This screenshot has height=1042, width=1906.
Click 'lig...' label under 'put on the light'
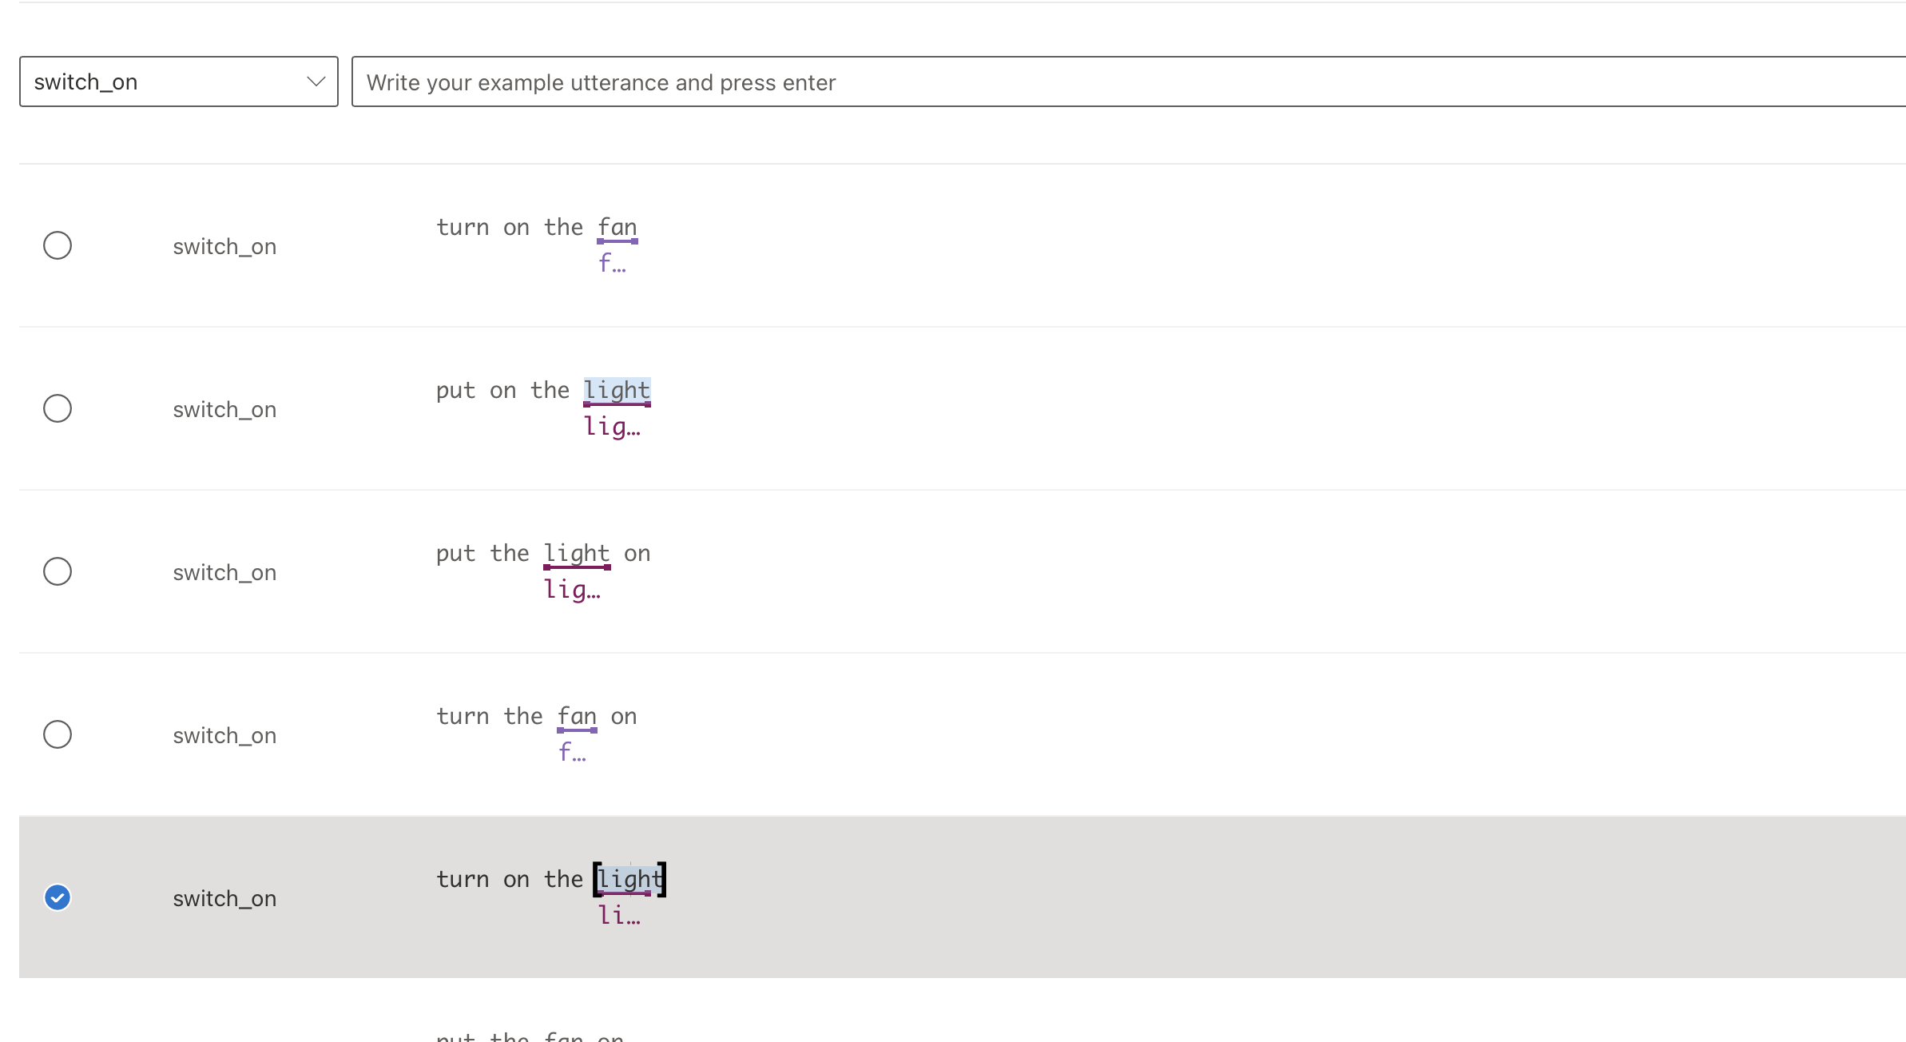[x=612, y=427]
